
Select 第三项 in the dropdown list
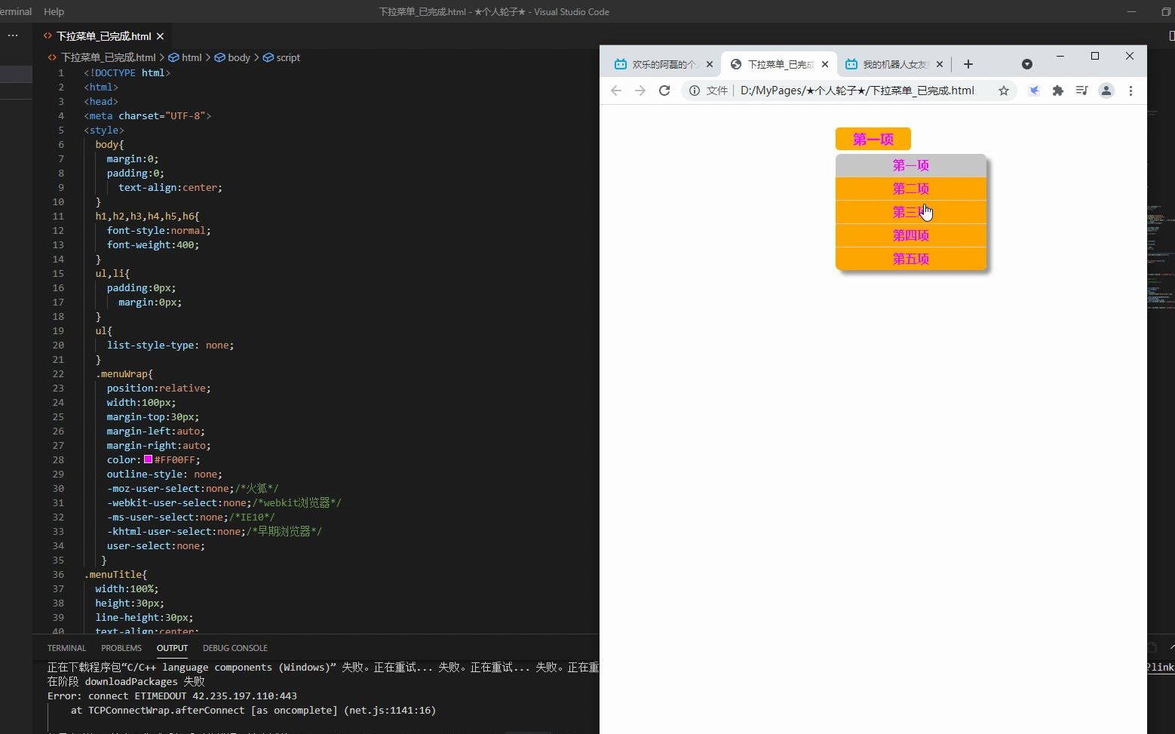pos(910,212)
